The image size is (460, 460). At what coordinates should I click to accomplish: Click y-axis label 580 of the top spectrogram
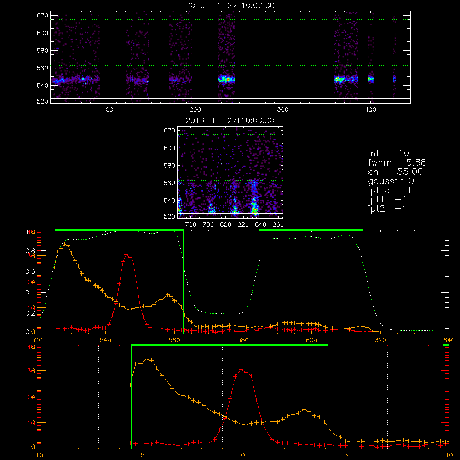pos(42,51)
